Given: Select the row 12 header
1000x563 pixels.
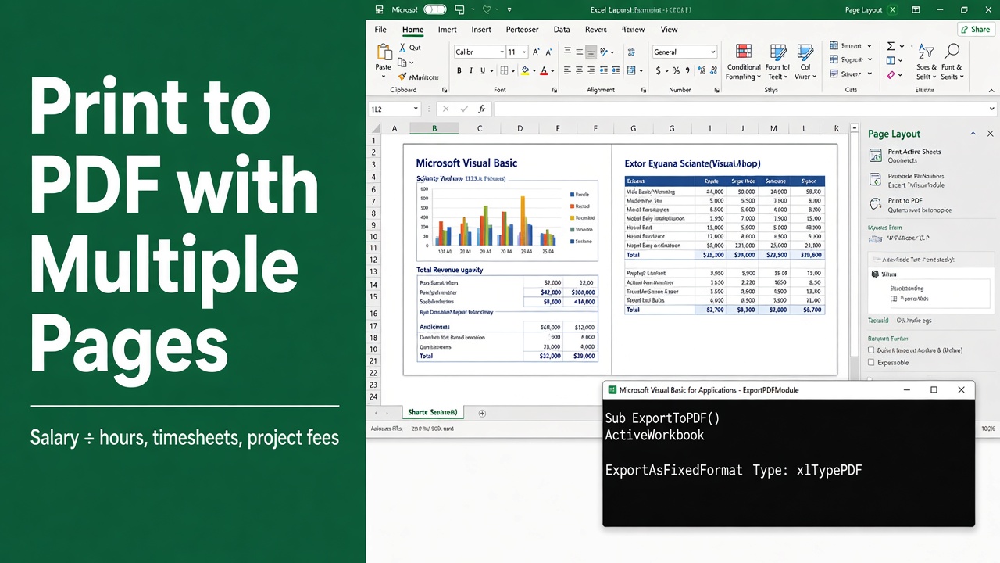Looking at the screenshot, I should pyautogui.click(x=373, y=260).
